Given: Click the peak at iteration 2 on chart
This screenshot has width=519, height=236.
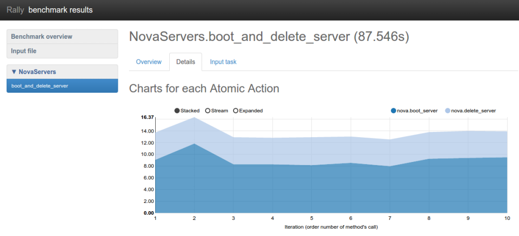Looking at the screenshot, I should [195, 118].
